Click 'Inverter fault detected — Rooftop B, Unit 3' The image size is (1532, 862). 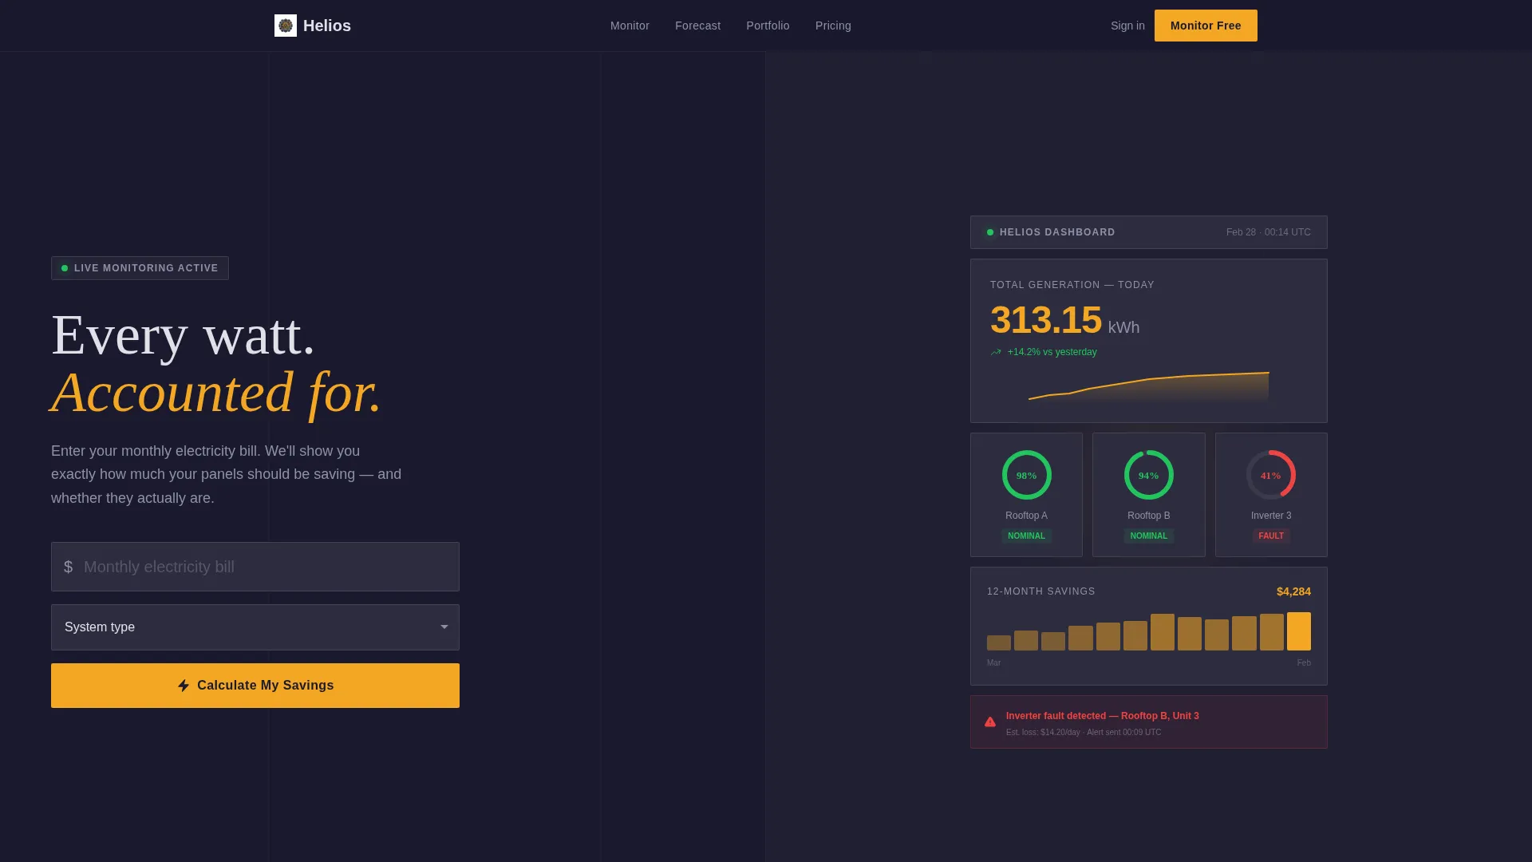pyautogui.click(x=1102, y=716)
